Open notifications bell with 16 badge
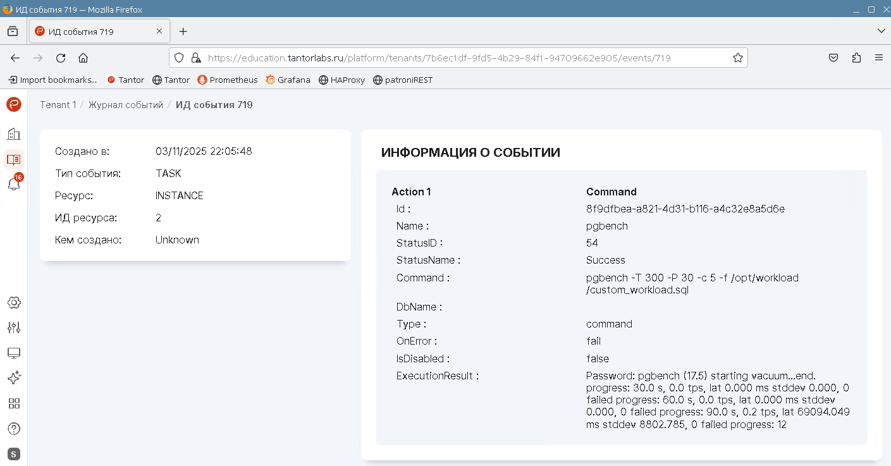891x466 pixels. [13, 184]
